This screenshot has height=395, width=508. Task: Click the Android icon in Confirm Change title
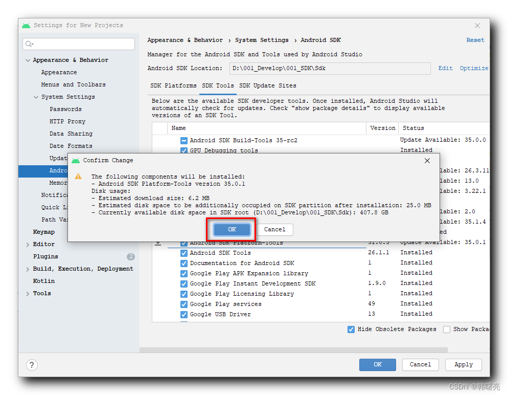[76, 161]
